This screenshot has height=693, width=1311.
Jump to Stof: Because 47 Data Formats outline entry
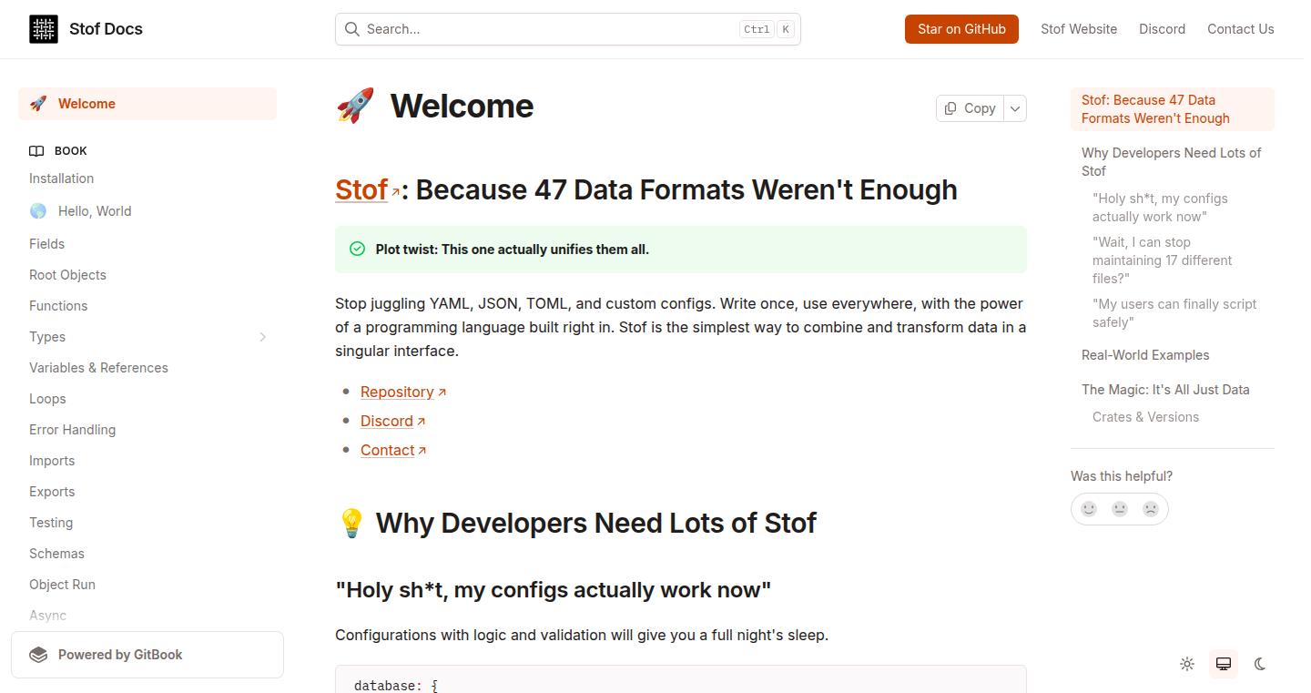coord(1173,109)
